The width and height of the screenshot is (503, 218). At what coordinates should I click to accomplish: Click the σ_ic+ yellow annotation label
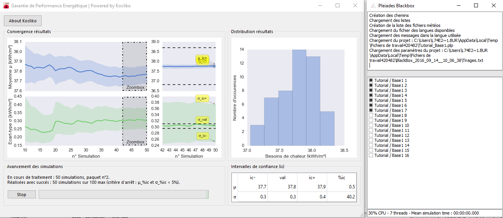pyautogui.click(x=203, y=99)
